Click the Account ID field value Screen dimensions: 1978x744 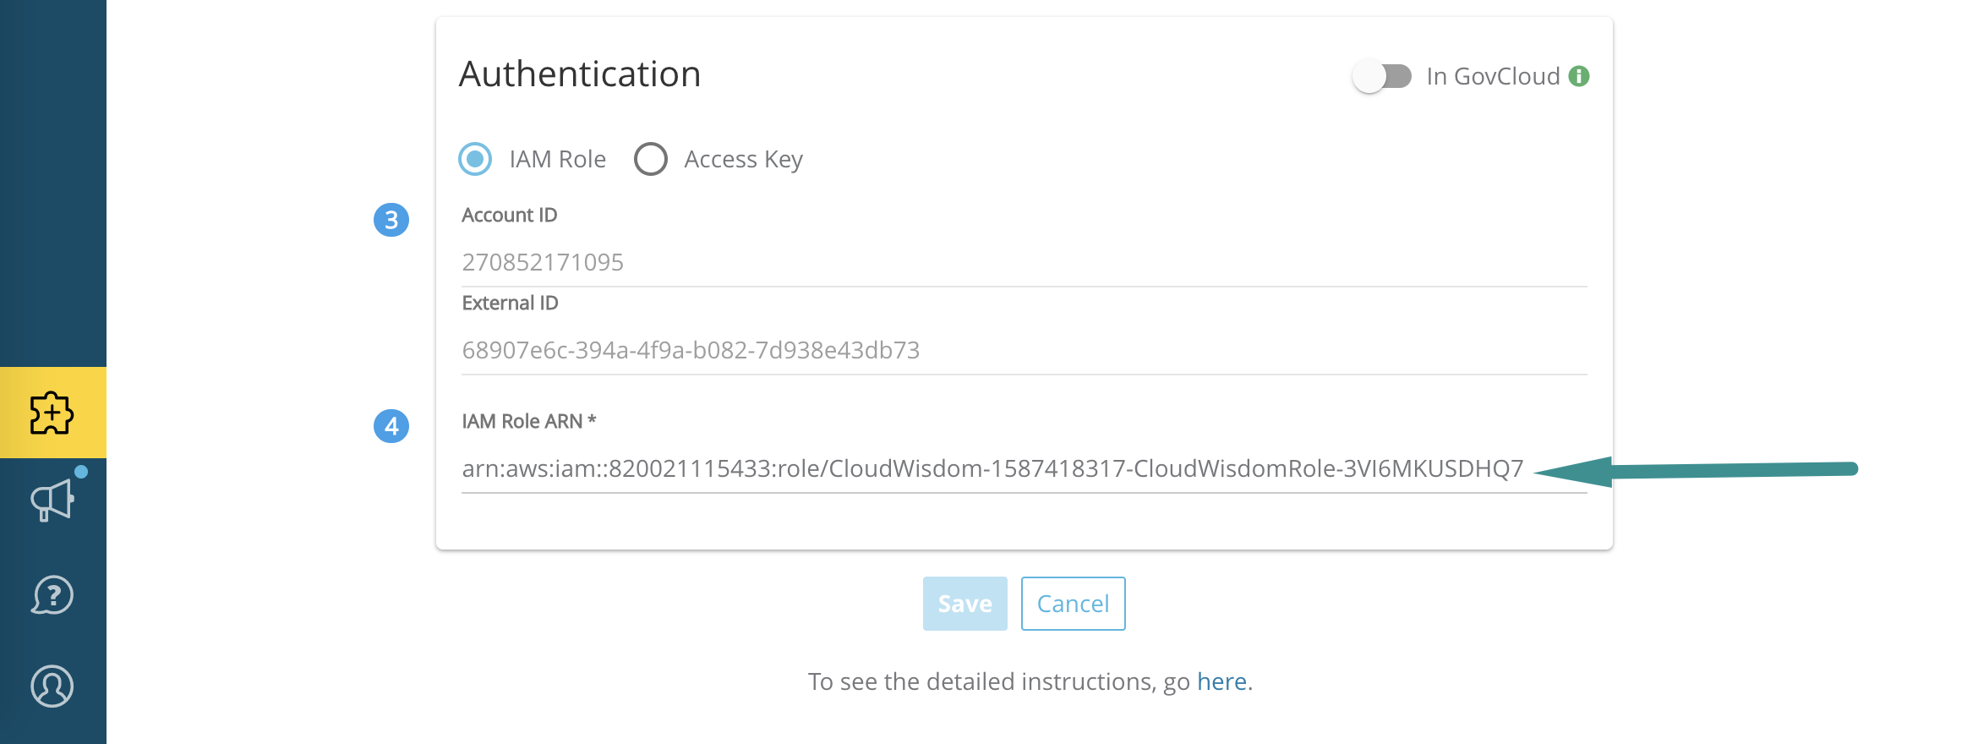(543, 262)
